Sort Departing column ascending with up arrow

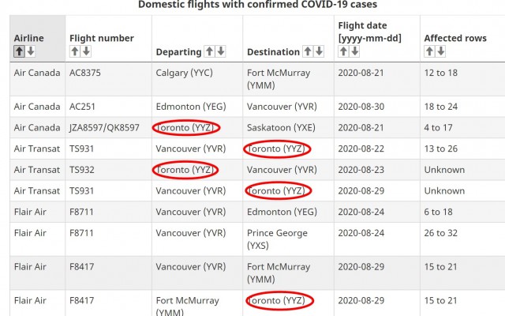coord(209,51)
